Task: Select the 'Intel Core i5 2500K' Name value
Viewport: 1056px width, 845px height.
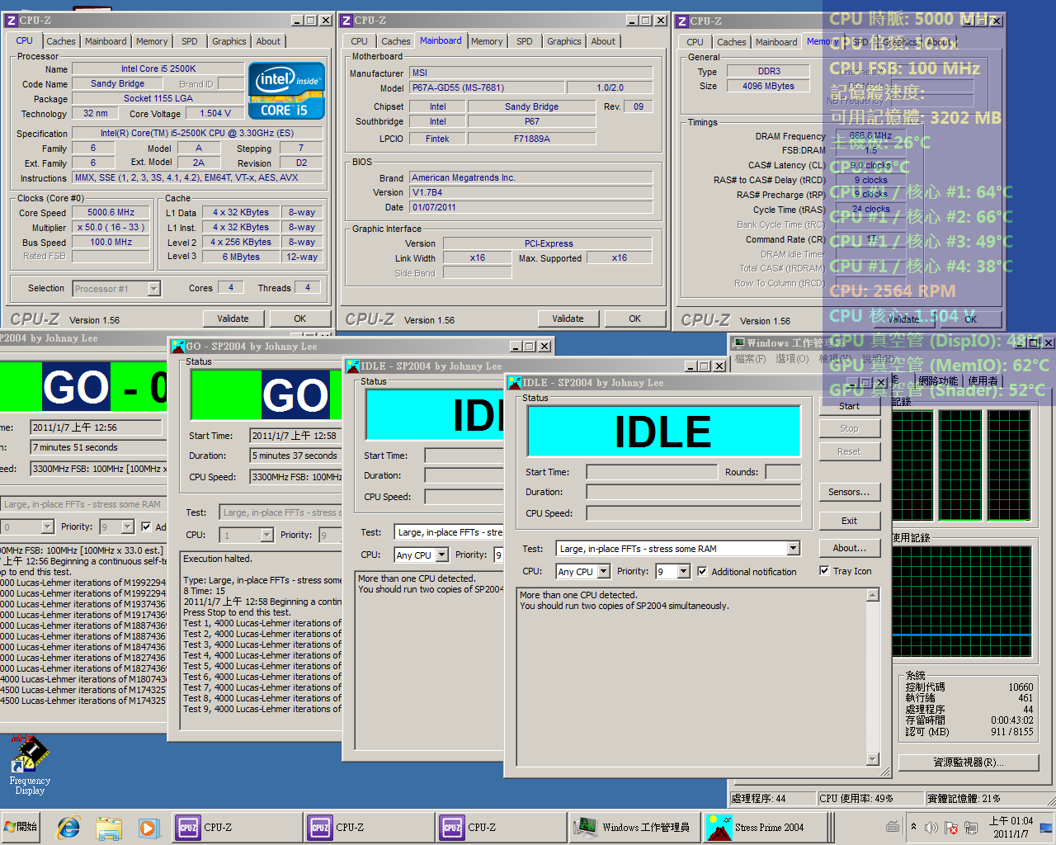Action: 158,68
